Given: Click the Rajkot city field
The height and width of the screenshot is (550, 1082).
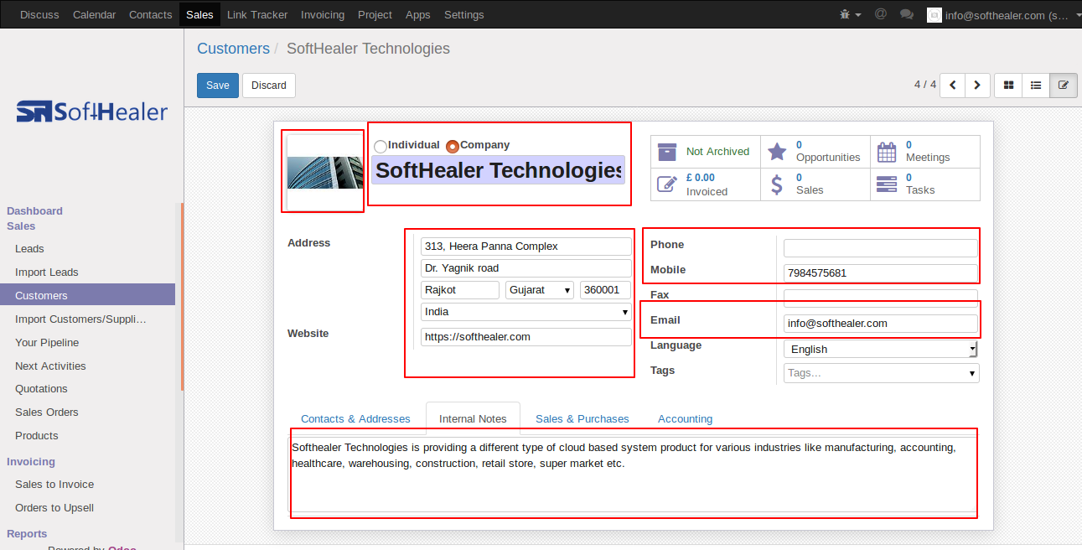Looking at the screenshot, I should coord(460,290).
